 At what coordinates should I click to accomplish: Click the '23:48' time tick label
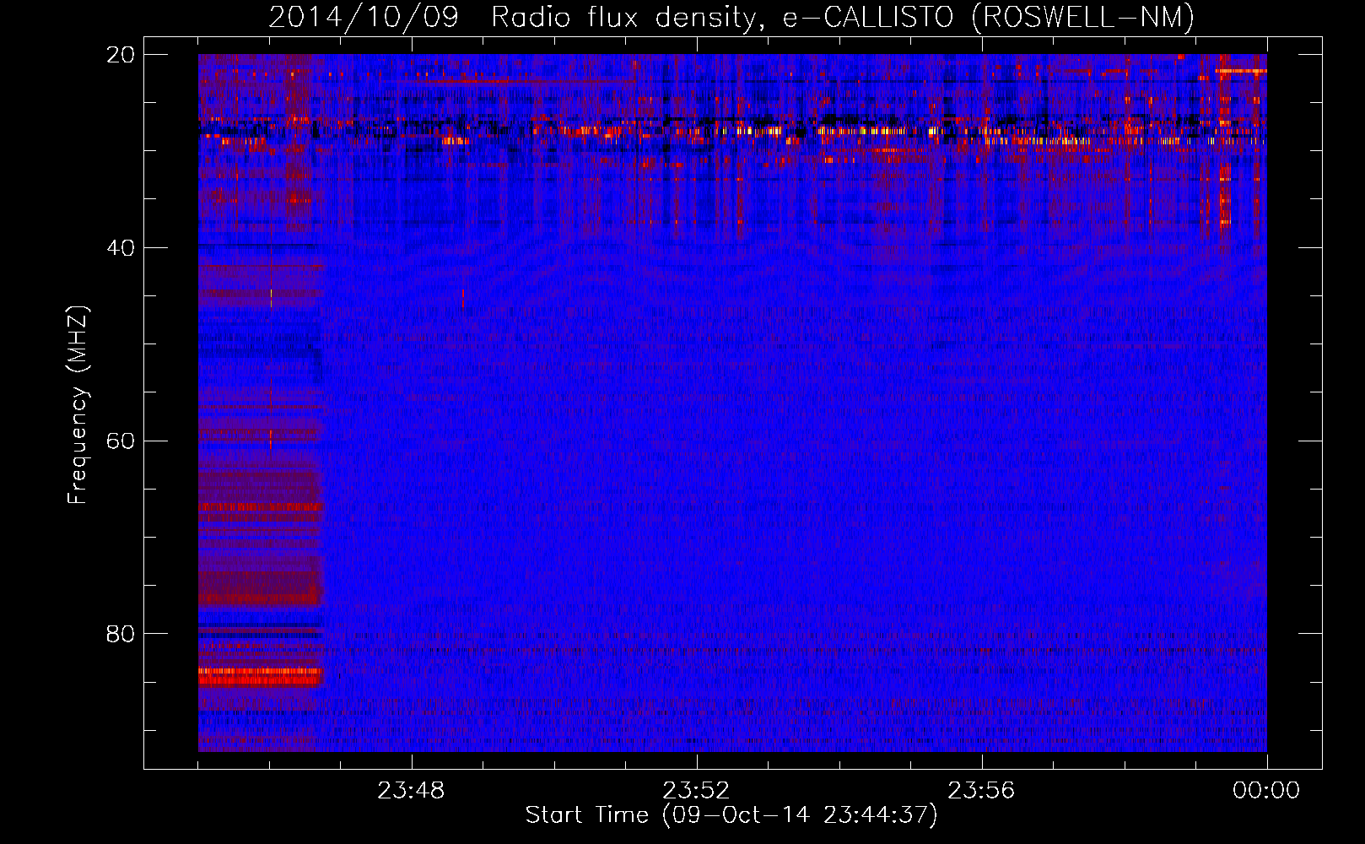coord(411,791)
